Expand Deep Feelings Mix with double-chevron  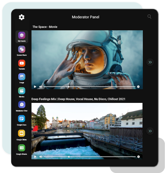[150, 131]
